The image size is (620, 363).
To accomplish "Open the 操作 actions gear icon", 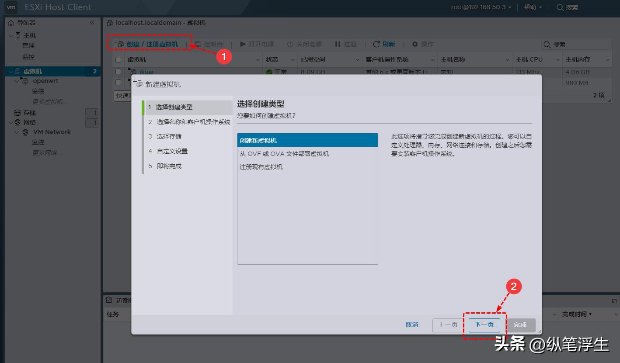I will tap(414, 44).
